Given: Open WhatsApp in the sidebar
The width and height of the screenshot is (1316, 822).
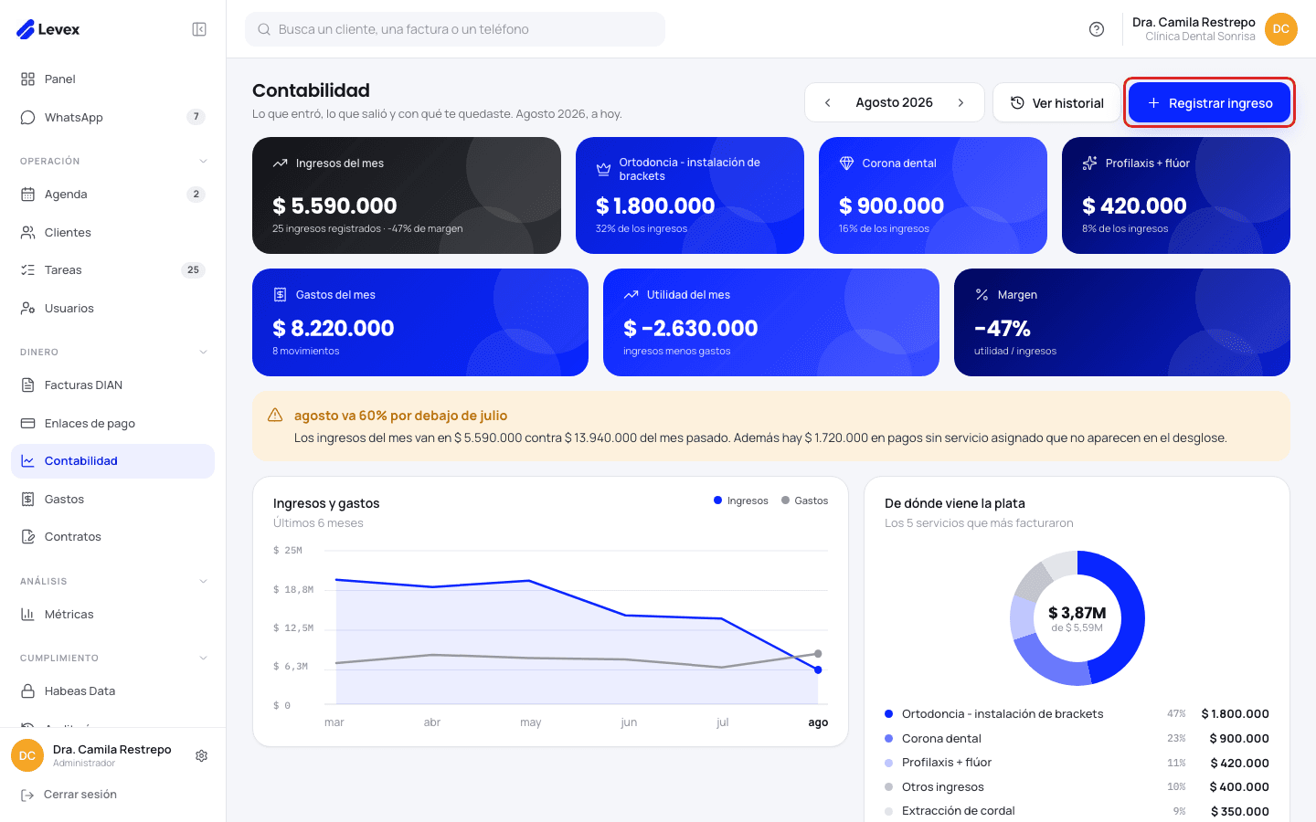Looking at the screenshot, I should click(x=112, y=117).
